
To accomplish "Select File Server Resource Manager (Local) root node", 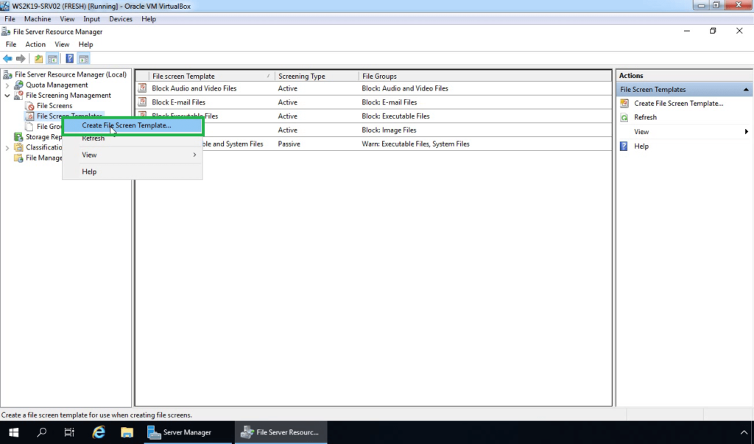I will [71, 74].
